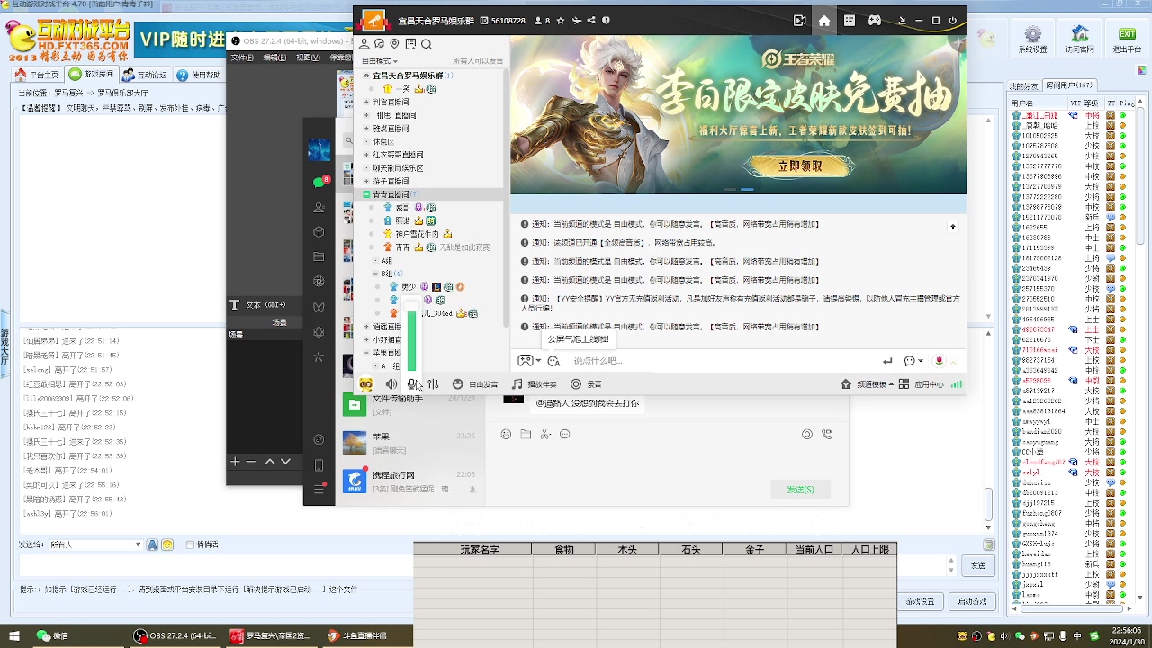Open the free speech mode button
This screenshot has height=648, width=1152.
tap(475, 384)
